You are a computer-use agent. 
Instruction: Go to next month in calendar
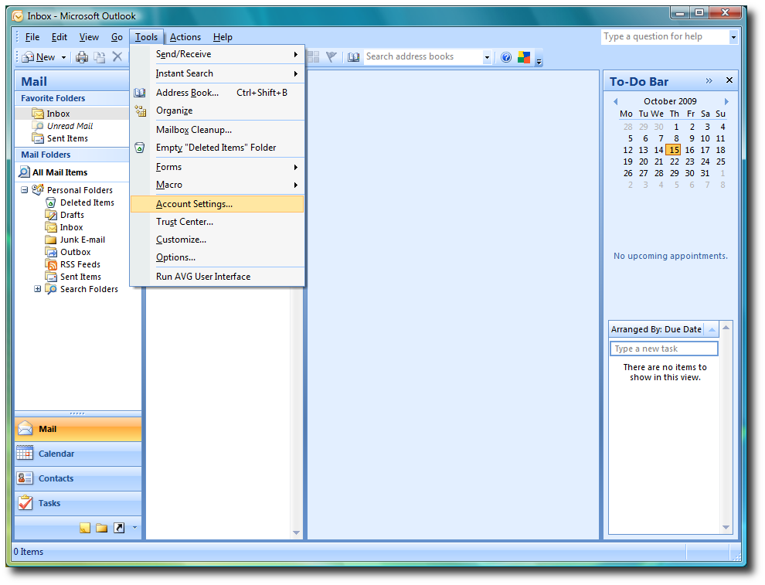coord(726,101)
